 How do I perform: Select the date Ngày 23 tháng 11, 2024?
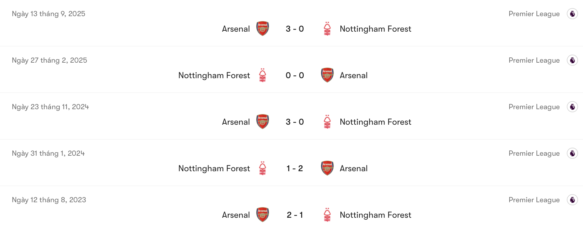tap(50, 106)
